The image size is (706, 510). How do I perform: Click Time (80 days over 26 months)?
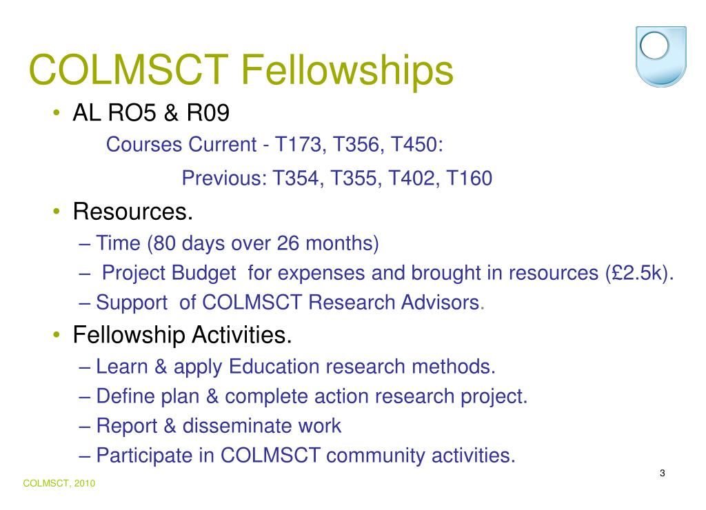[x=237, y=243]
